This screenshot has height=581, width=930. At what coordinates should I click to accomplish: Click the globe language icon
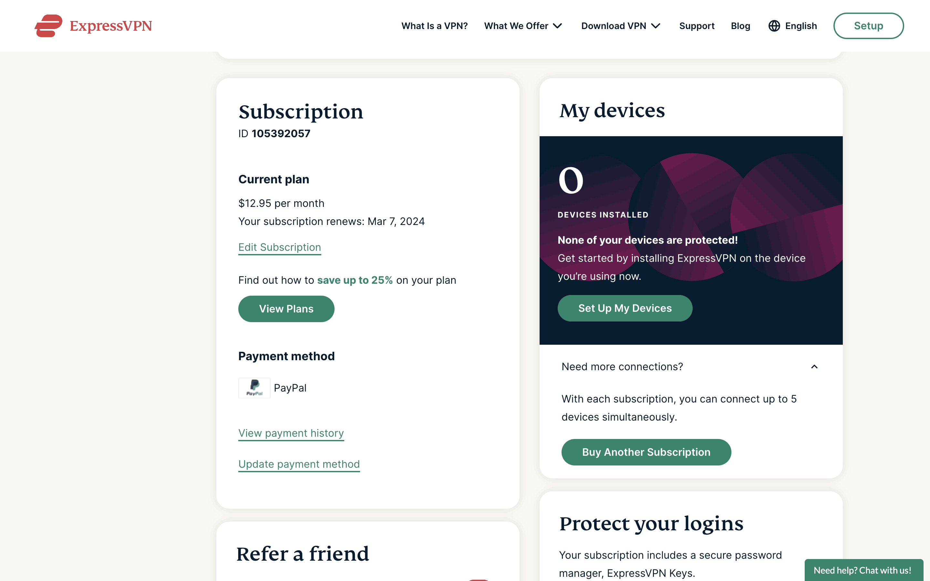click(x=774, y=26)
